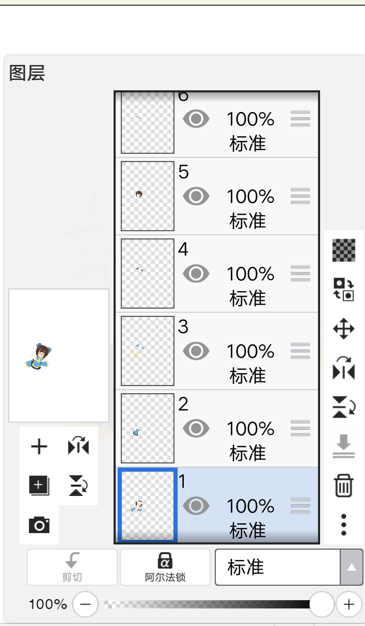Toggle visibility of layer 3

196,351
